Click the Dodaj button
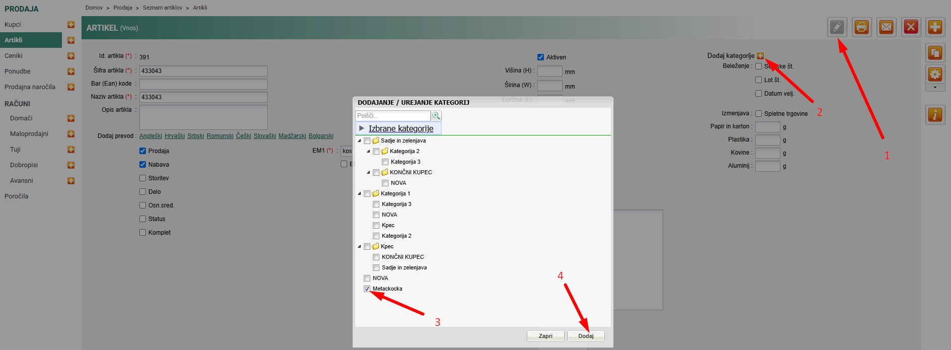 (586, 336)
